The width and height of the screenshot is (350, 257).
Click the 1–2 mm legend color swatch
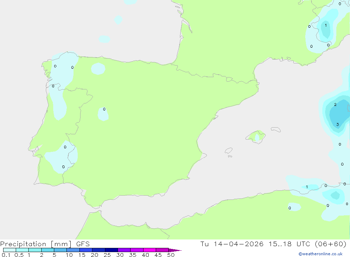point(35,250)
